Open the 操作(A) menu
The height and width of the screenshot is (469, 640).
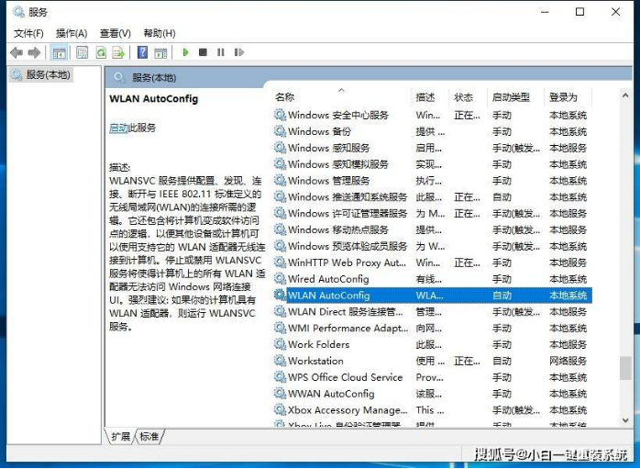72,33
